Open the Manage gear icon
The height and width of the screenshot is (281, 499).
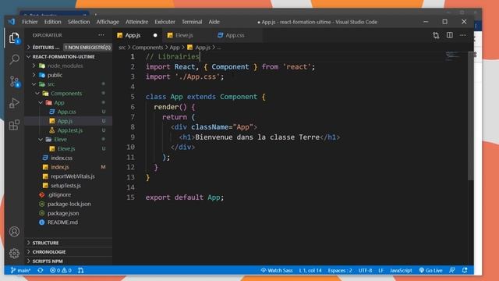tap(14, 253)
